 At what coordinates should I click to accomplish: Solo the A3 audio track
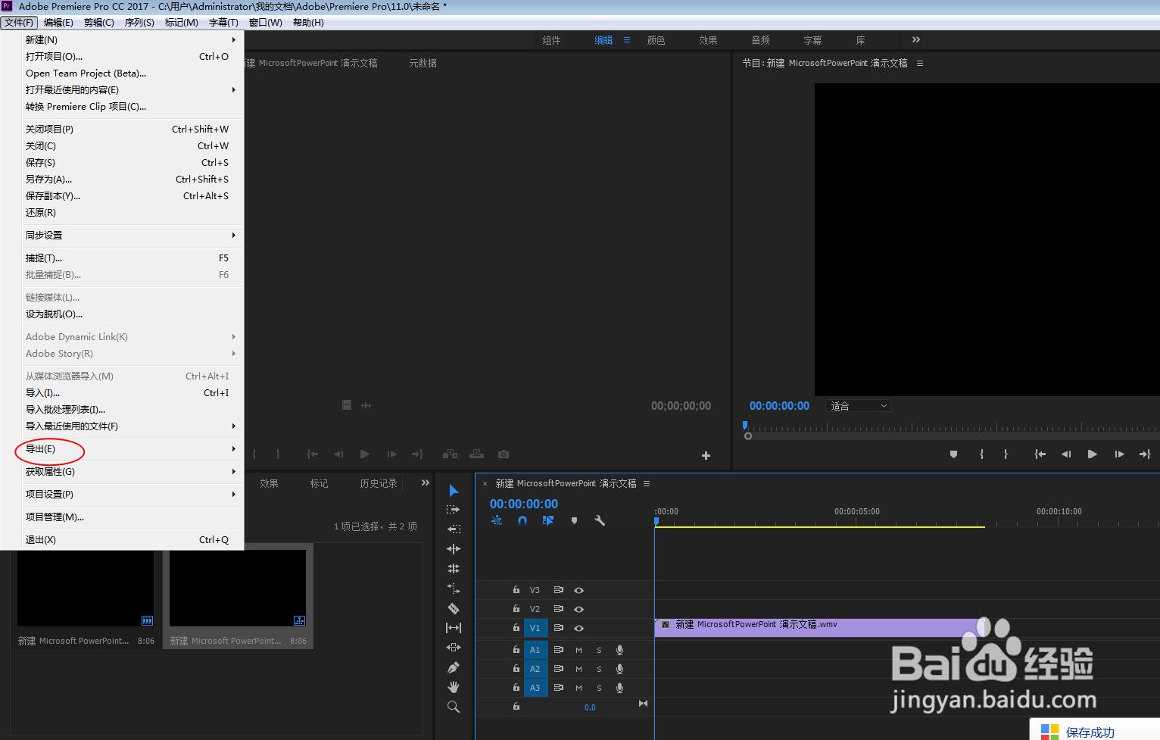pos(599,687)
